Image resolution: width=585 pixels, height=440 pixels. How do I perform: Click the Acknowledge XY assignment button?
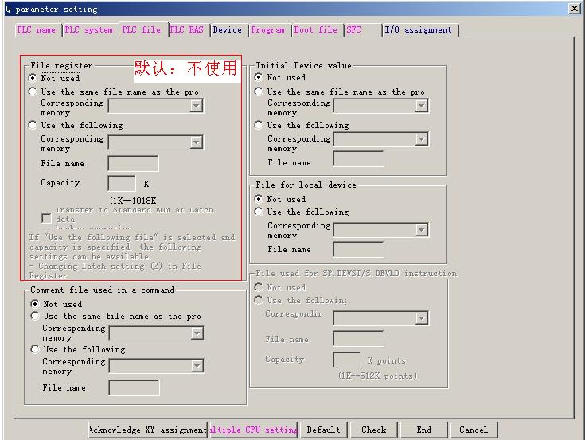[x=148, y=430]
